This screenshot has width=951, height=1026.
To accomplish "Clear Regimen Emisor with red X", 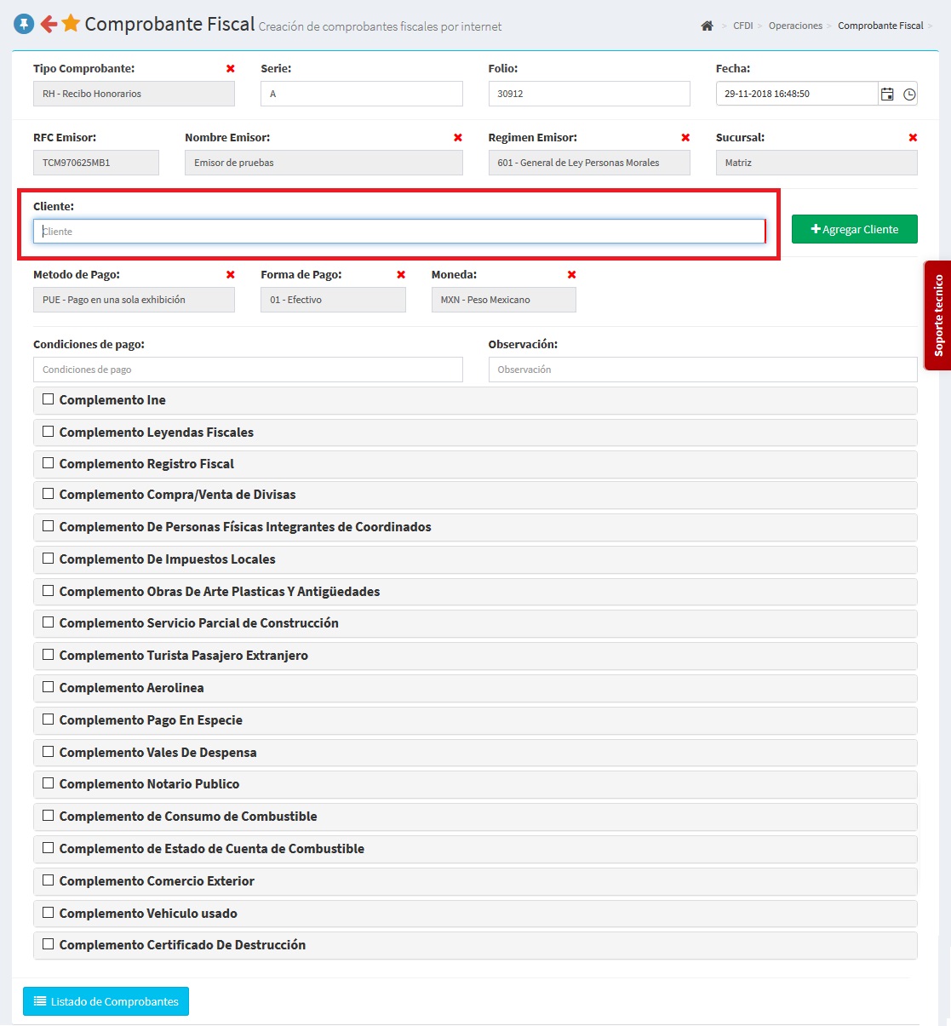I will [685, 137].
